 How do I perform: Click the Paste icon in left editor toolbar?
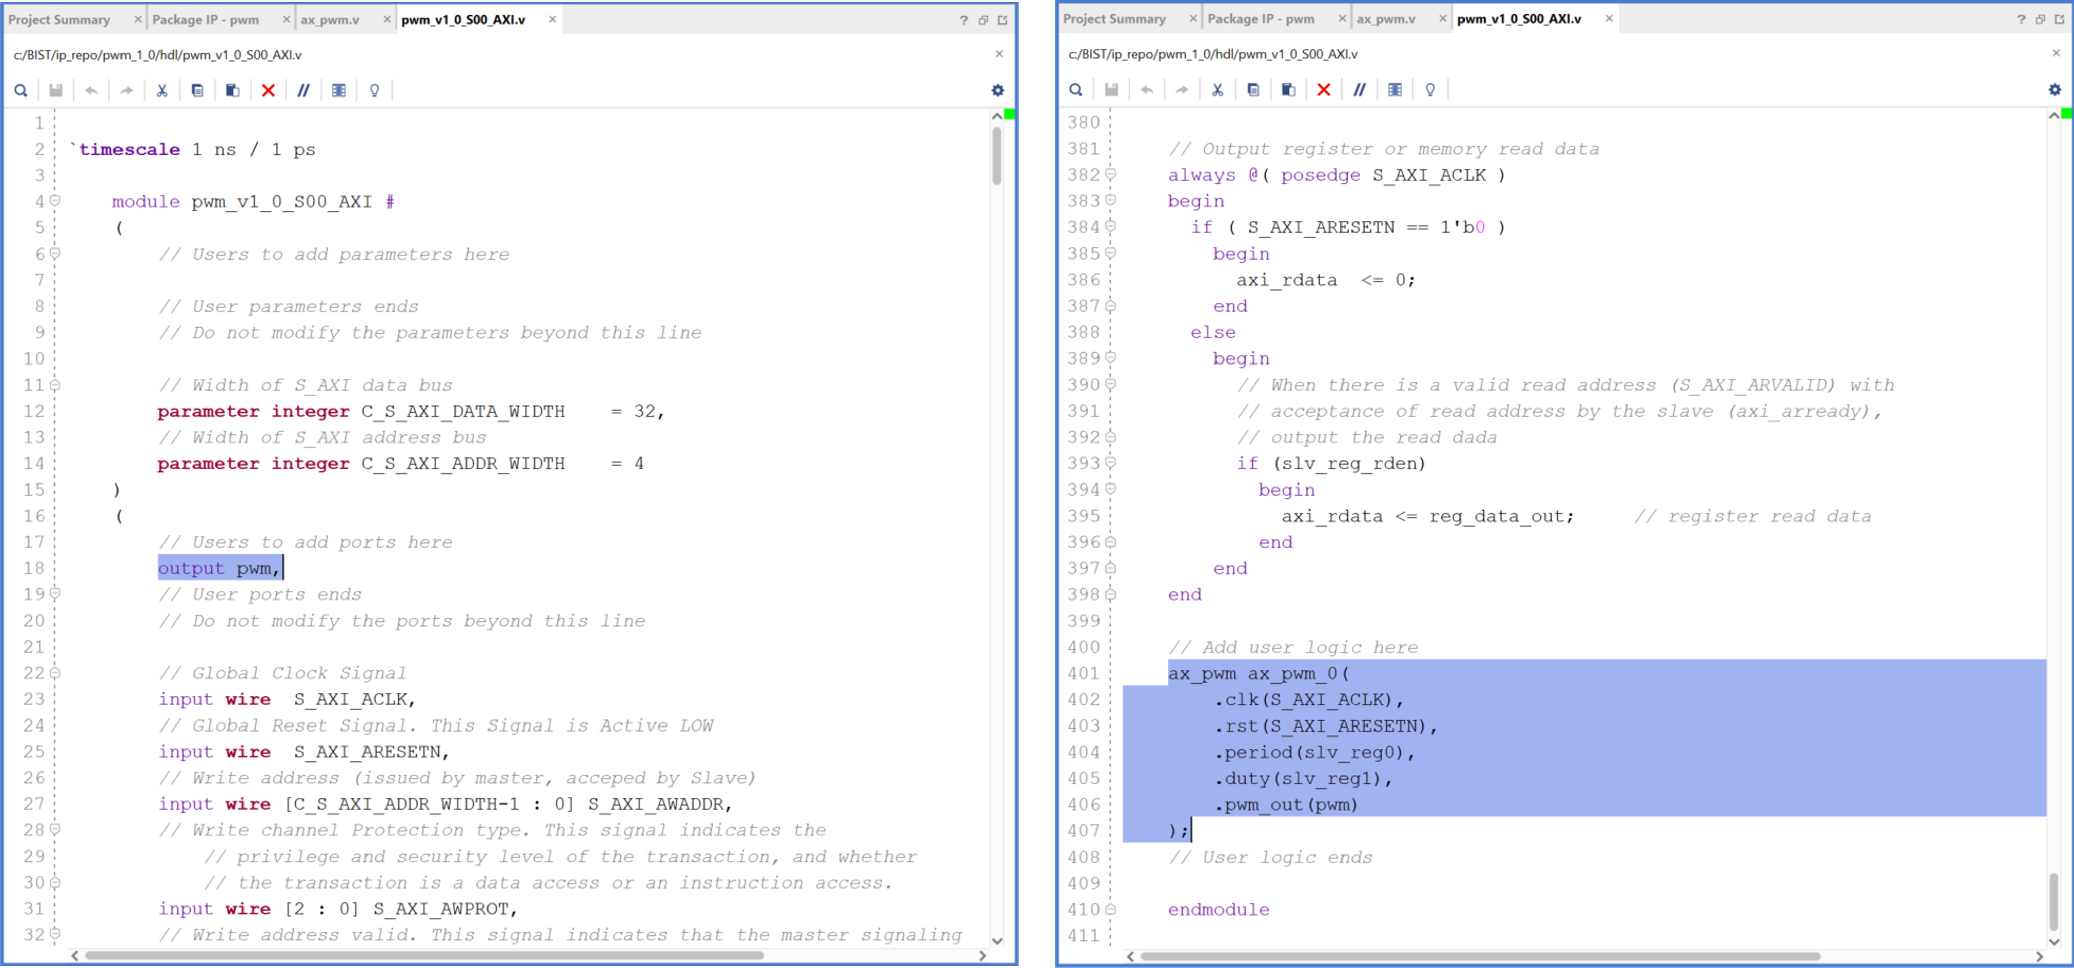[x=232, y=90]
